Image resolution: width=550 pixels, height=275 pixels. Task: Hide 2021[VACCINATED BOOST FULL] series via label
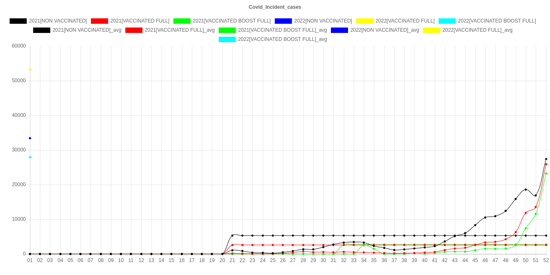tap(232, 21)
